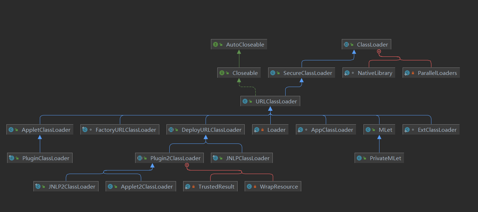Click the red lock icon on ParallelLoaders
Viewport: 478px width, 212px height.
[413, 73]
